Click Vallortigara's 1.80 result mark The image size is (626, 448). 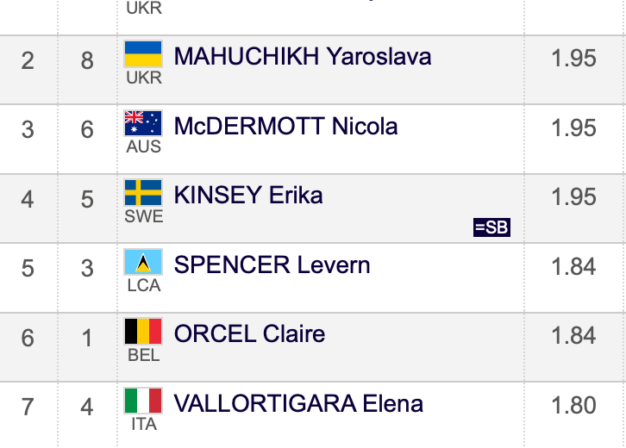(x=573, y=405)
